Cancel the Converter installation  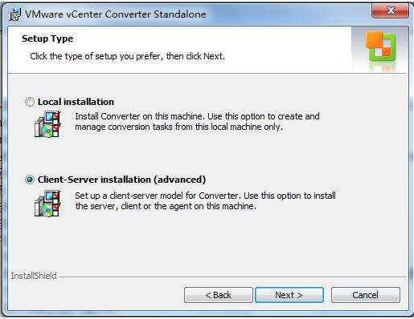pos(366,295)
